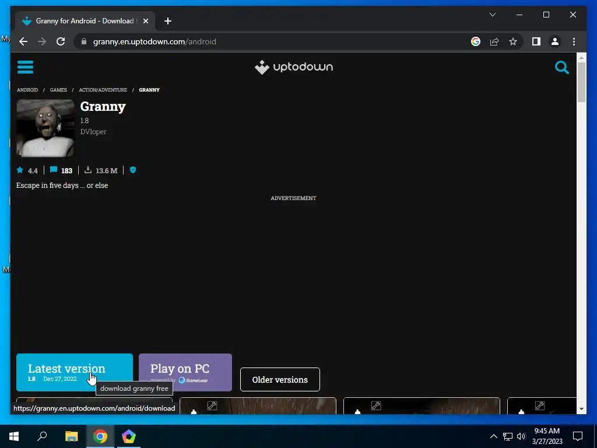This screenshot has height=448, width=597.
Task: Click the page scrollbar thumb
Action: 581,82
